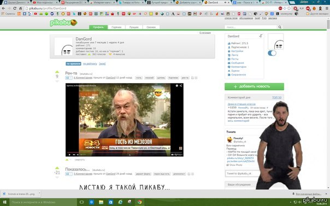
Task: Click the search magnifier icon
Action: point(280,27)
